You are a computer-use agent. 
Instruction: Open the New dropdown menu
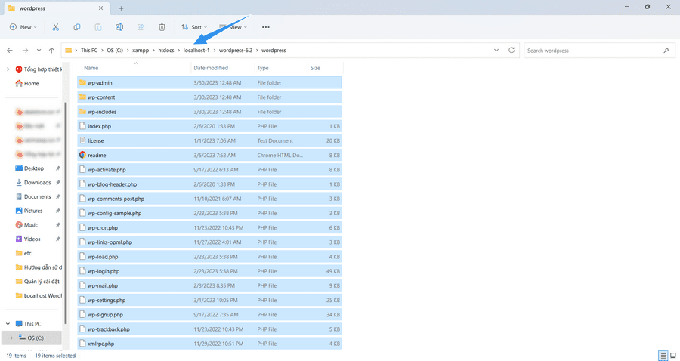click(x=23, y=27)
